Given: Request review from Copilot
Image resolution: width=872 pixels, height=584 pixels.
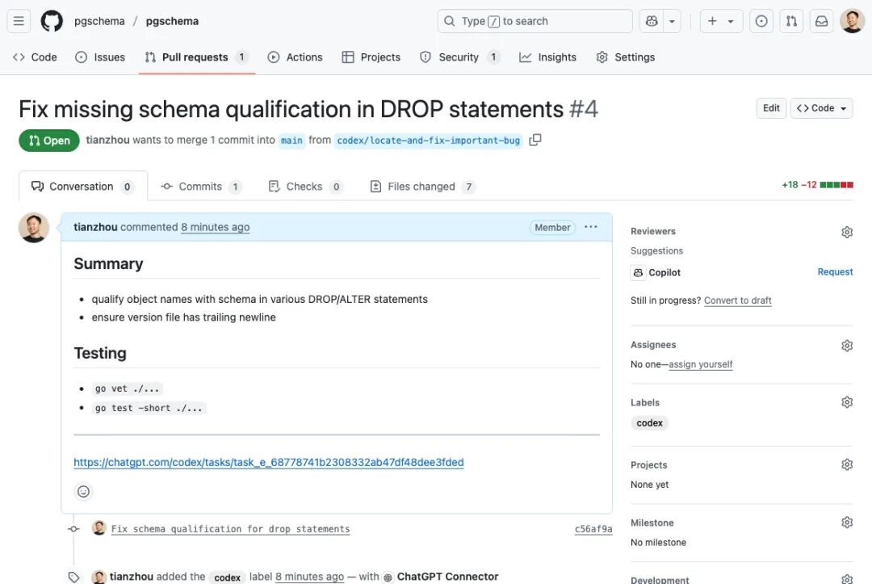Looking at the screenshot, I should [835, 272].
